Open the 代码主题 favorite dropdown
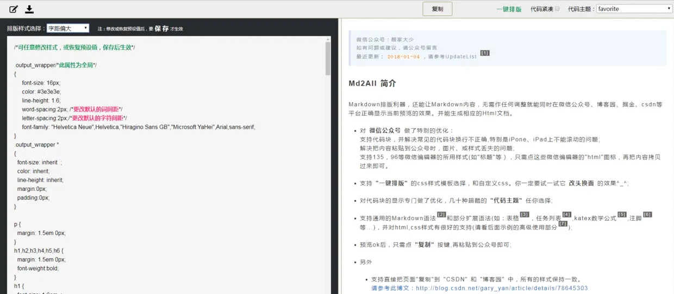The height and width of the screenshot is (294, 674). point(634,9)
